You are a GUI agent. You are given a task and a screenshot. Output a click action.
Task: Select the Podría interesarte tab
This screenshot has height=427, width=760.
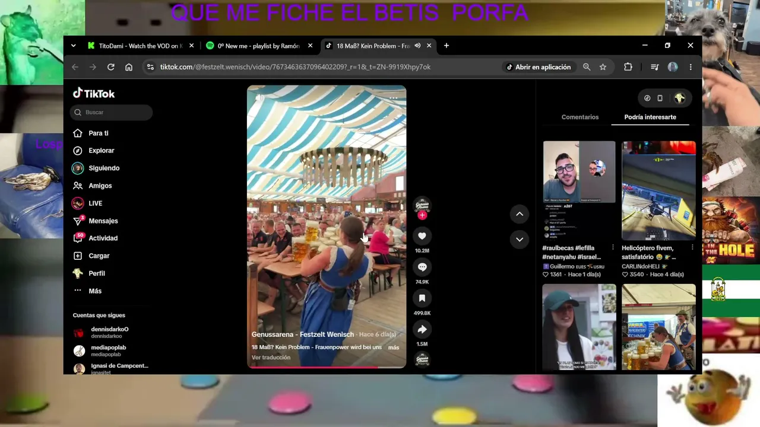click(650, 117)
